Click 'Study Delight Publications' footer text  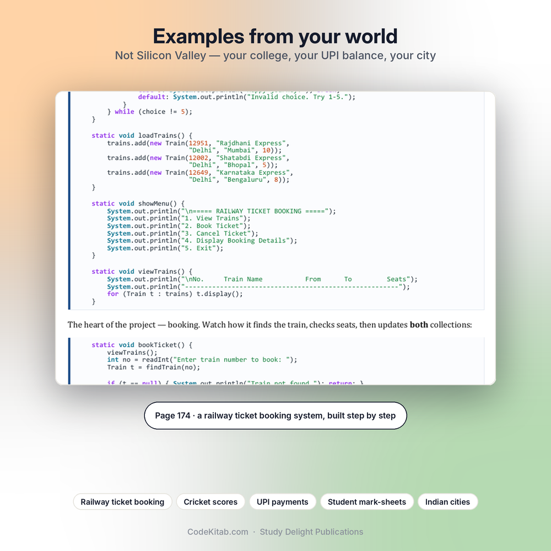click(311, 532)
